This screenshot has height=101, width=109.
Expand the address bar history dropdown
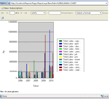point(106,3)
